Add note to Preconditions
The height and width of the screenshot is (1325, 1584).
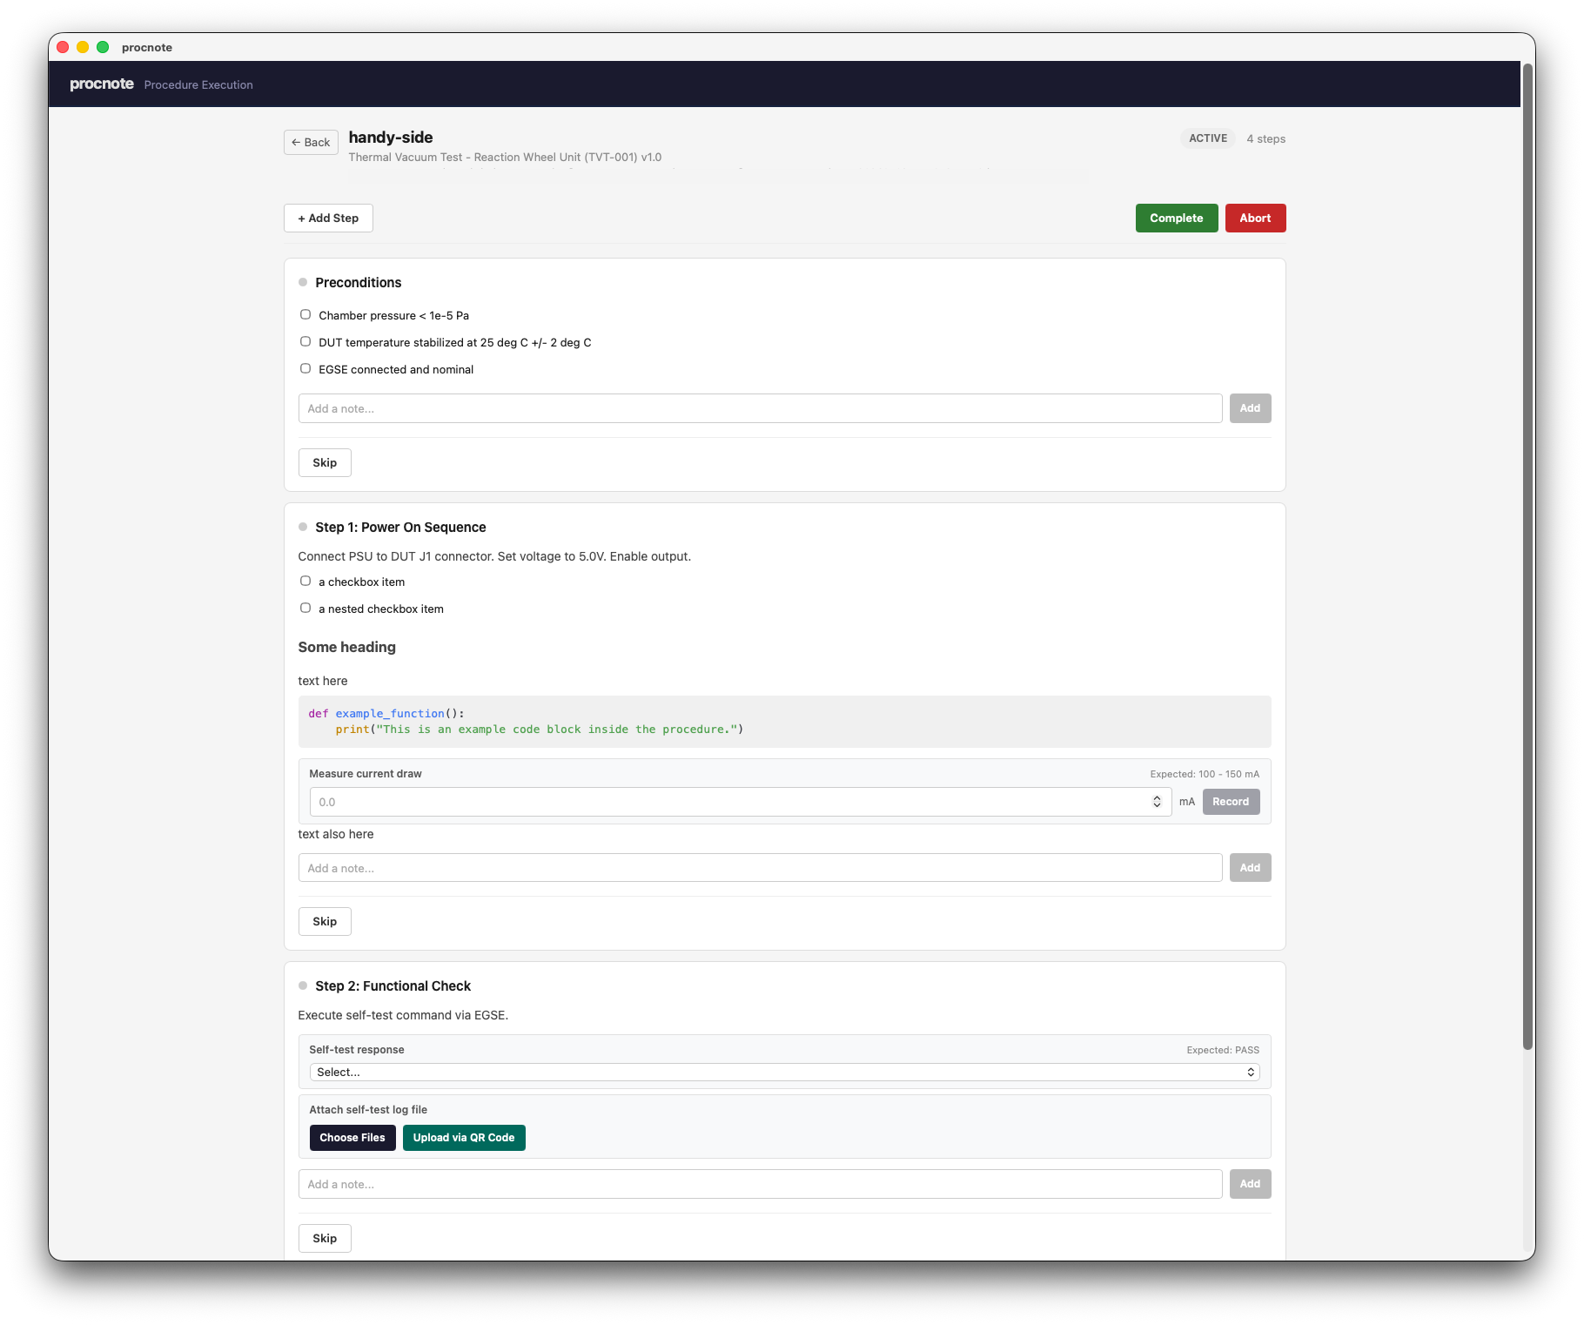click(1250, 408)
